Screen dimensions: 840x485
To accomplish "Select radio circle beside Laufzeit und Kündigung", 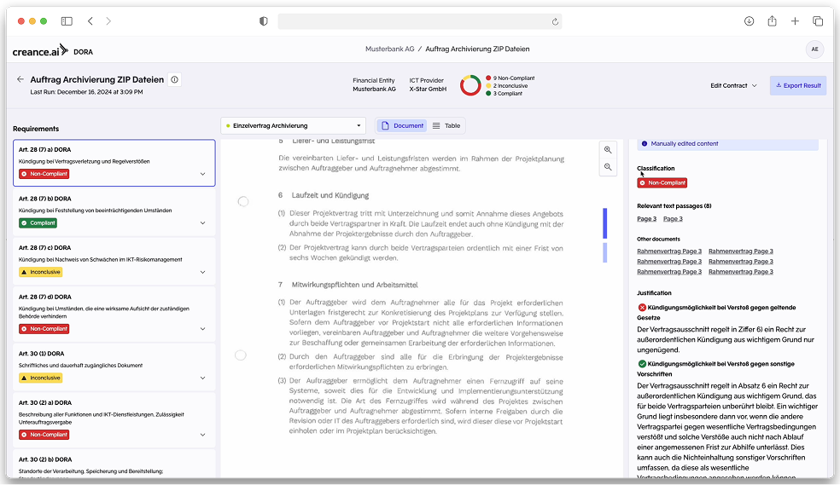I will (x=243, y=201).
